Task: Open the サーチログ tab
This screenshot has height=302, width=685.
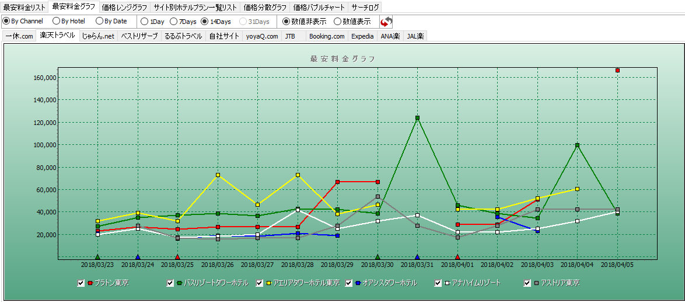Action: point(365,8)
